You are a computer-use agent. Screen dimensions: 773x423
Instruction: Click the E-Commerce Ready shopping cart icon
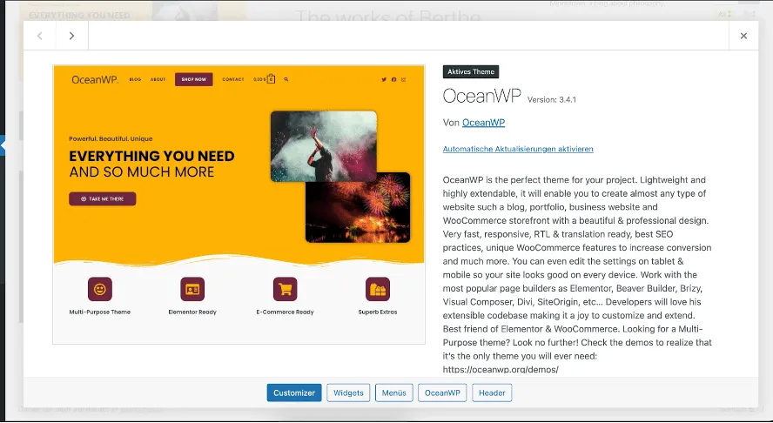click(286, 289)
